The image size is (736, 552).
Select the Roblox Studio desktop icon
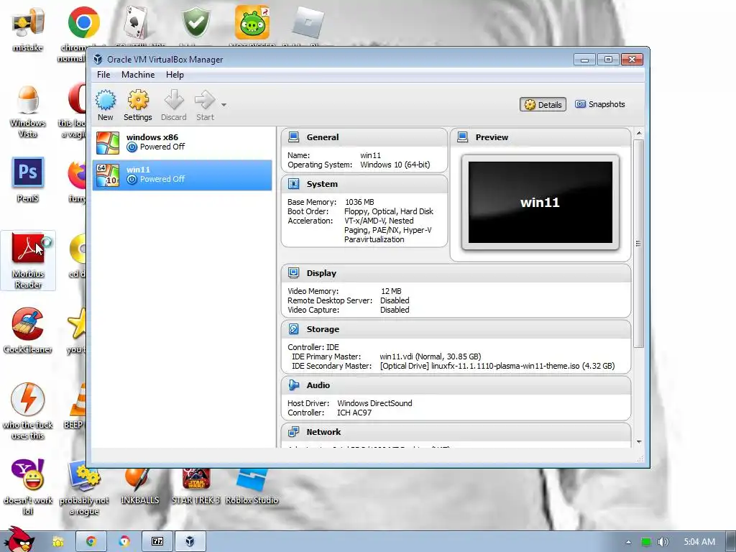tap(252, 487)
